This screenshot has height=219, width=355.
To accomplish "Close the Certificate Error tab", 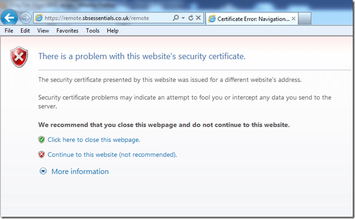I will tap(293, 19).
